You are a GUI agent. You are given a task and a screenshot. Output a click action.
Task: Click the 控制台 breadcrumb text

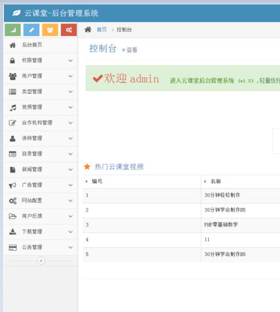coord(124,29)
